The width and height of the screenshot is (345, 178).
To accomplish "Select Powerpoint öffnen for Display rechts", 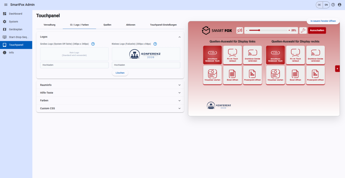I will click(315, 75).
